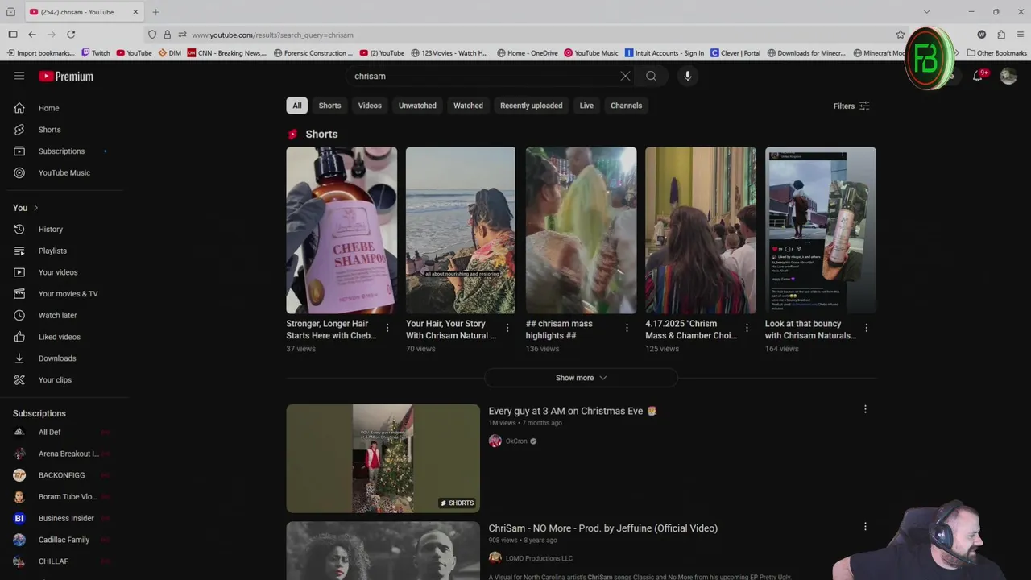
Task: Open CNN Breaking News bookmark
Action: pyautogui.click(x=226, y=53)
